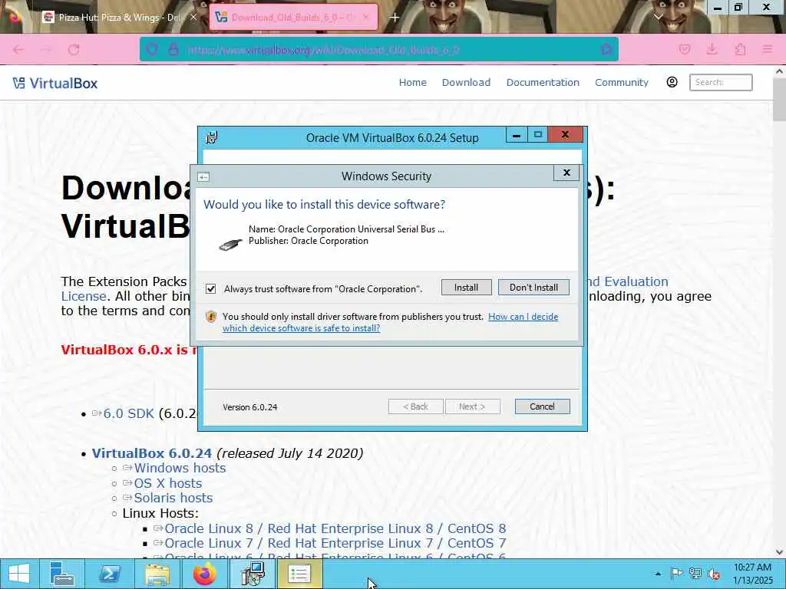Open the Action Center flag icon
Screen dimensions: 786x589
pos(676,574)
